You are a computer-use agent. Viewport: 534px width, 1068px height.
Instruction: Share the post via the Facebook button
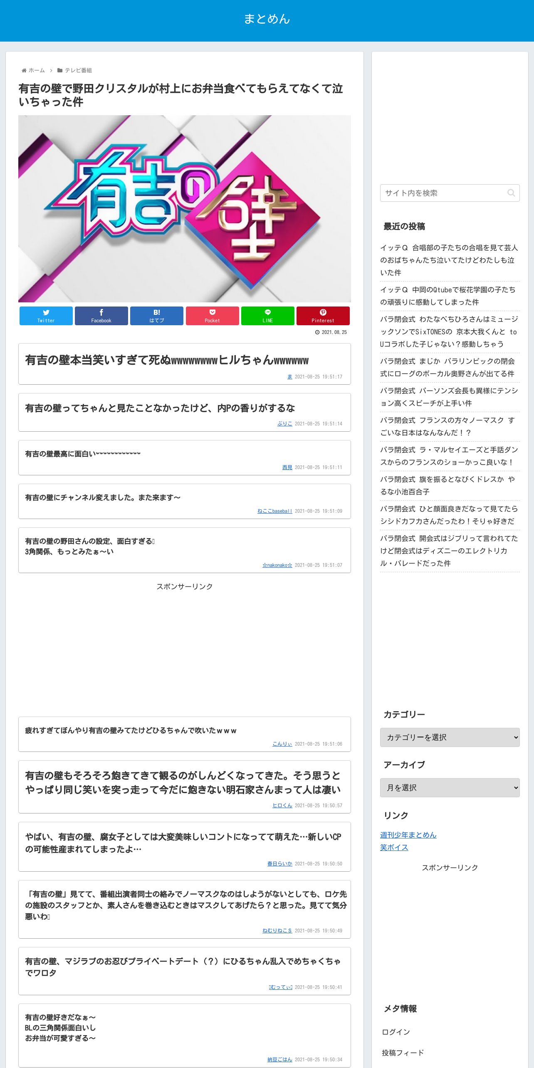(101, 316)
